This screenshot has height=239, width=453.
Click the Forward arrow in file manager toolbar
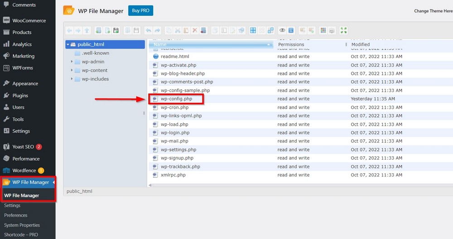78,30
